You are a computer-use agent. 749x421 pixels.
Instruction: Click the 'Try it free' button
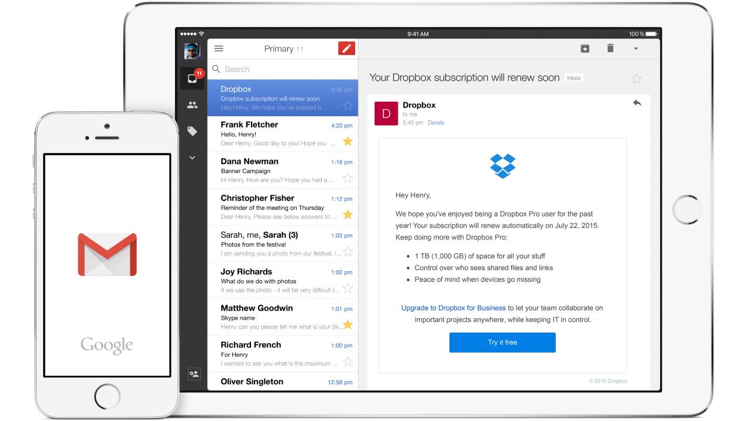click(x=503, y=342)
